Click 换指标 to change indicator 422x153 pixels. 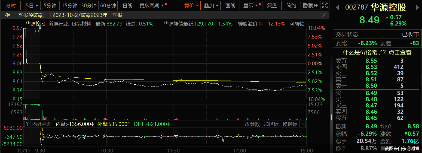coord(290,124)
